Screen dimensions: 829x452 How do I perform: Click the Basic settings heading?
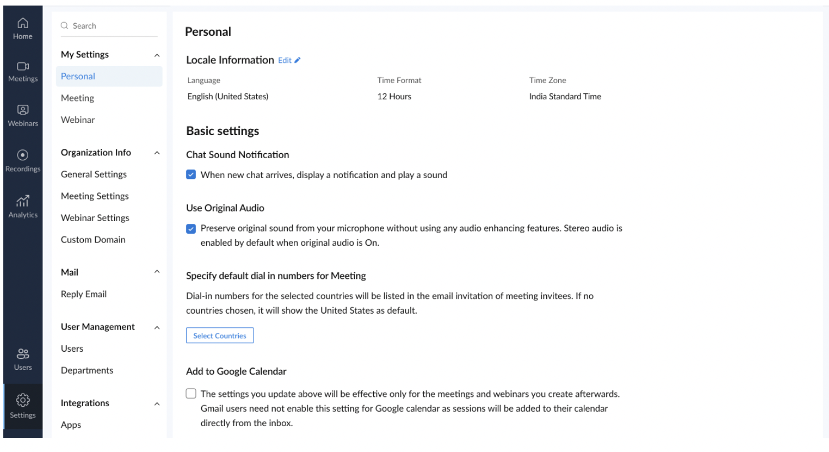point(223,131)
